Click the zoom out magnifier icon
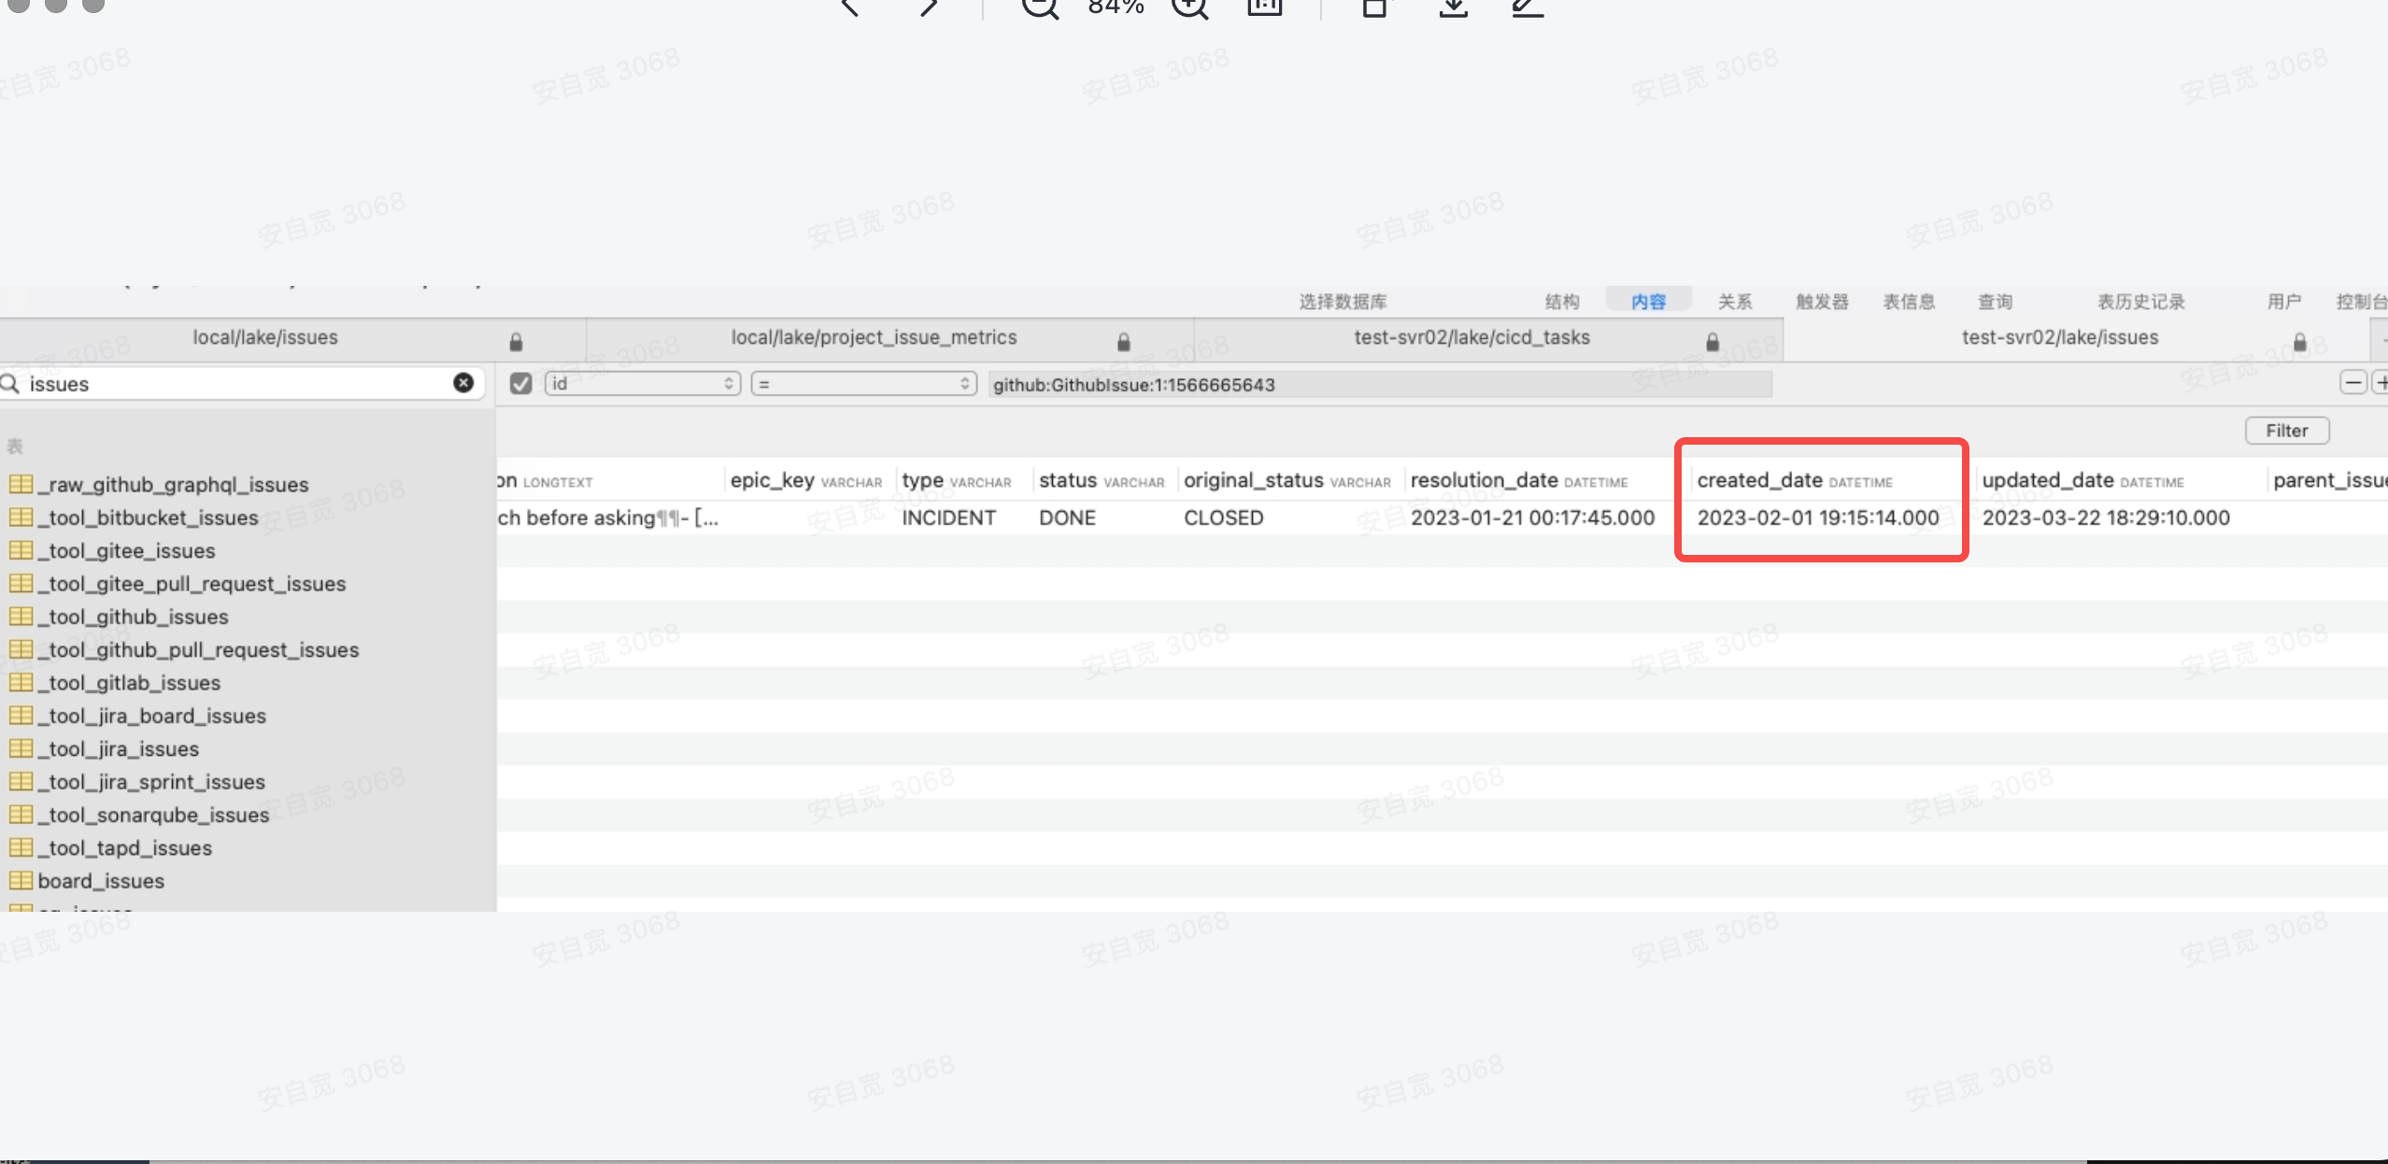 tap(1039, 7)
